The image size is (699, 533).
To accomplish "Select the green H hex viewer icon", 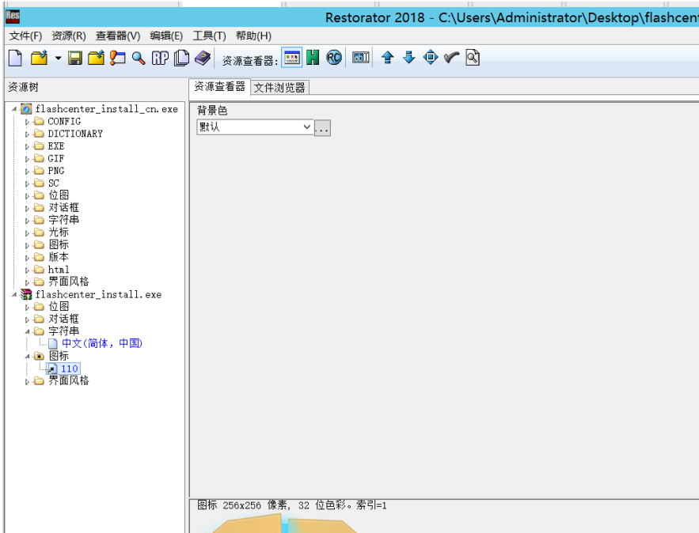I will (313, 57).
